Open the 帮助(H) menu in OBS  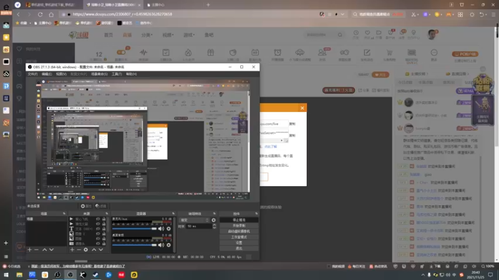pyautogui.click(x=132, y=74)
